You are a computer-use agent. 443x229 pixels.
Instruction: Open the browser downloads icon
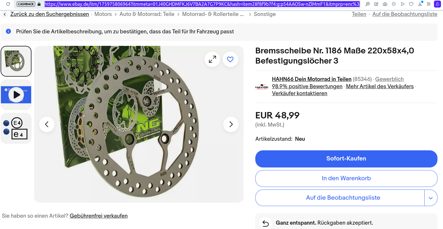[420, 4]
